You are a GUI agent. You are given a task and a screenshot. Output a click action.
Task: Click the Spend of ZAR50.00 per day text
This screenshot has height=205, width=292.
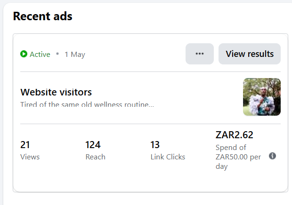[x=238, y=157]
